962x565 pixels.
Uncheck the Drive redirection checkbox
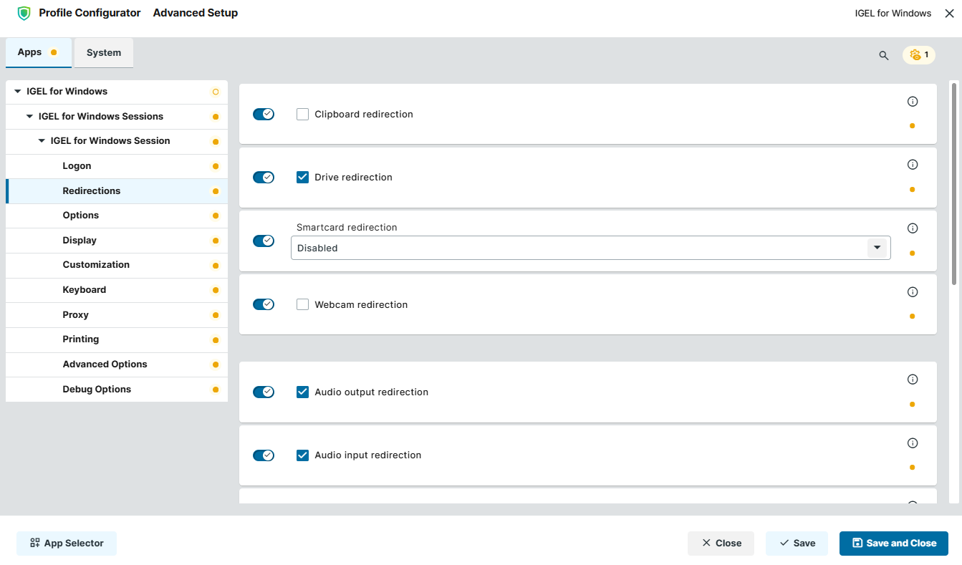pyautogui.click(x=302, y=176)
